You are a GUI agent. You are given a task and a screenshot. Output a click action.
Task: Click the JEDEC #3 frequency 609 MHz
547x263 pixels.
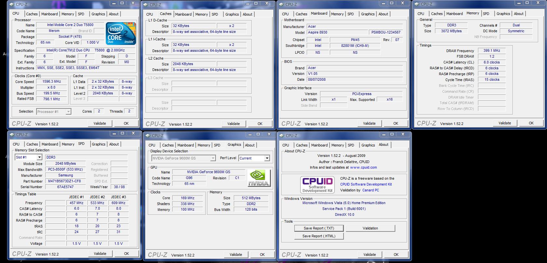coord(119,203)
